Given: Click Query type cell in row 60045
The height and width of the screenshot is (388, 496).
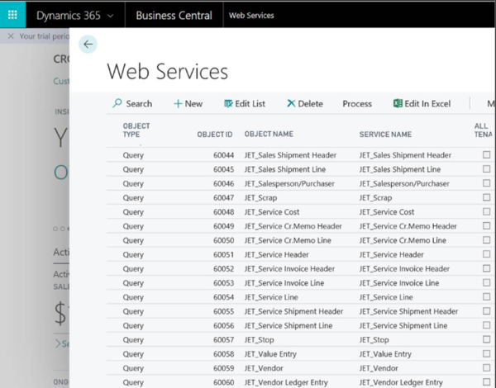Looking at the screenshot, I should coord(133,170).
